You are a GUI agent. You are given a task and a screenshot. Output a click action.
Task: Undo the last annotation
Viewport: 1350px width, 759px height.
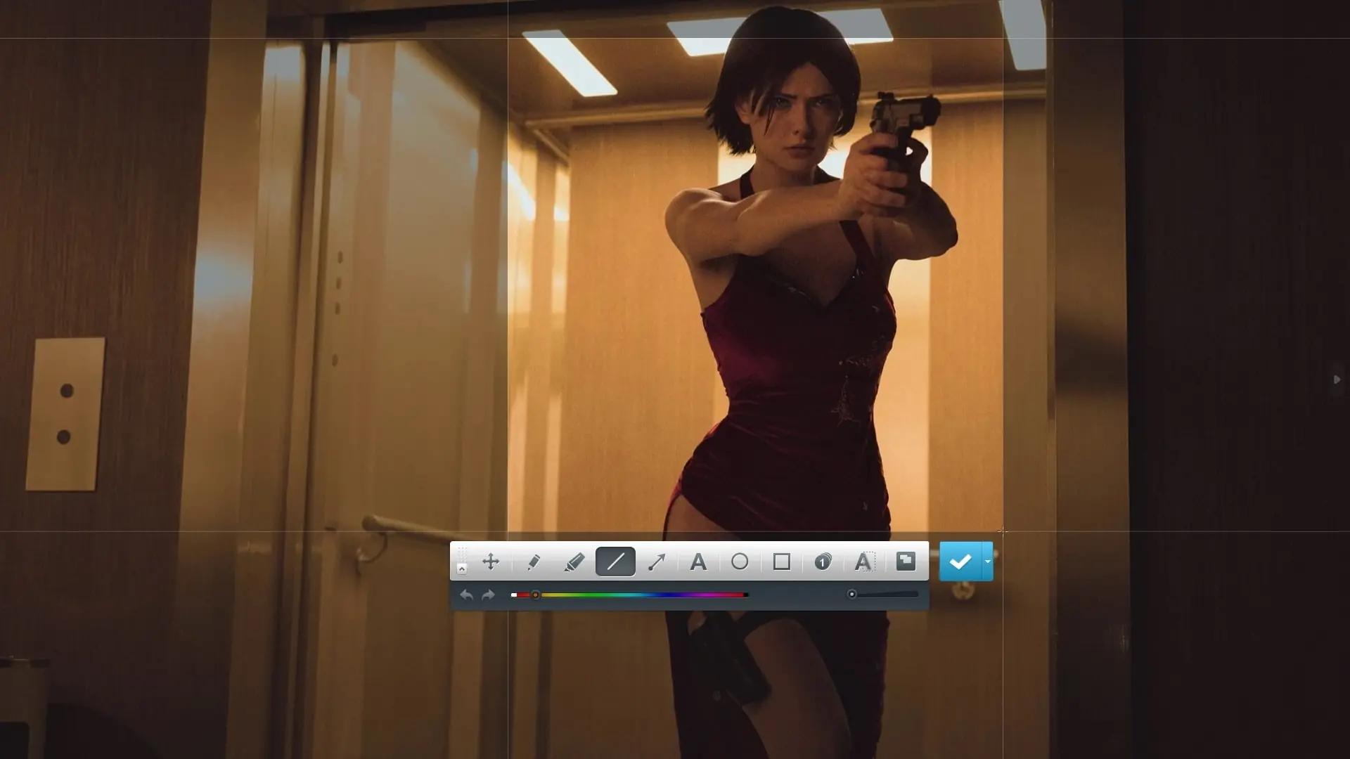[466, 595]
